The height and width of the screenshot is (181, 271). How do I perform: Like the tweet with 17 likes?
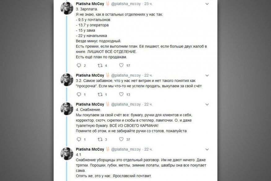[x=121, y=65]
